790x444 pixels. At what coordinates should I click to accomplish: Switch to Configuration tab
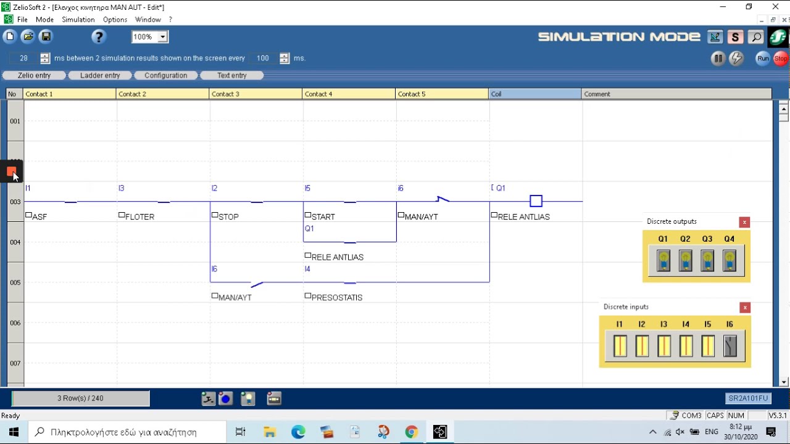(x=166, y=75)
